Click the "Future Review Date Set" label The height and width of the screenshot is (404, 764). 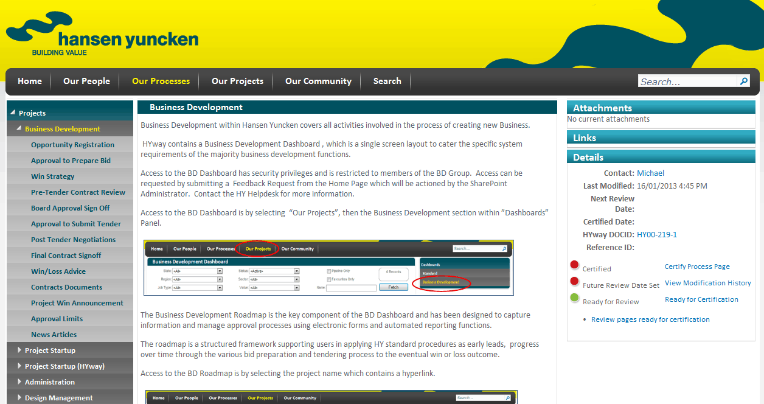pyautogui.click(x=621, y=285)
